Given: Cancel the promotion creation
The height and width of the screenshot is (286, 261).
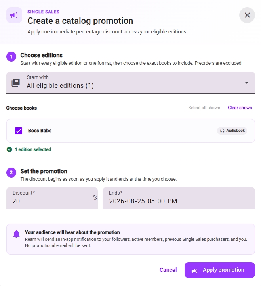Looking at the screenshot, I should (x=168, y=270).
